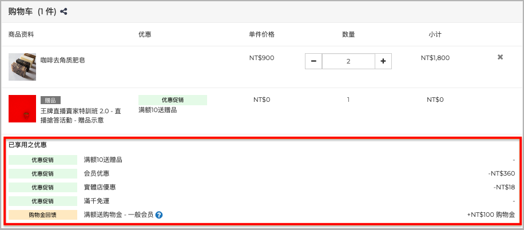Viewport: 524px width, 230px height.
Task: Click the share cart icon
Action: (63, 11)
